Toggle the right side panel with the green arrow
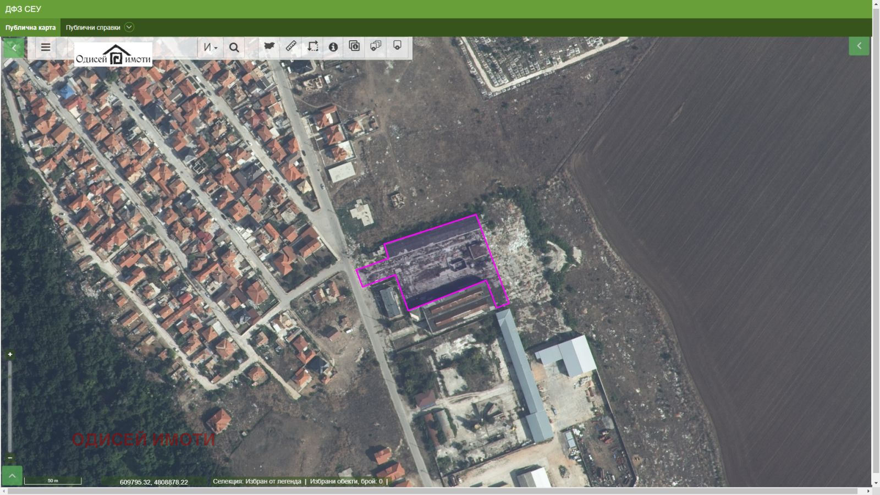 859,46
